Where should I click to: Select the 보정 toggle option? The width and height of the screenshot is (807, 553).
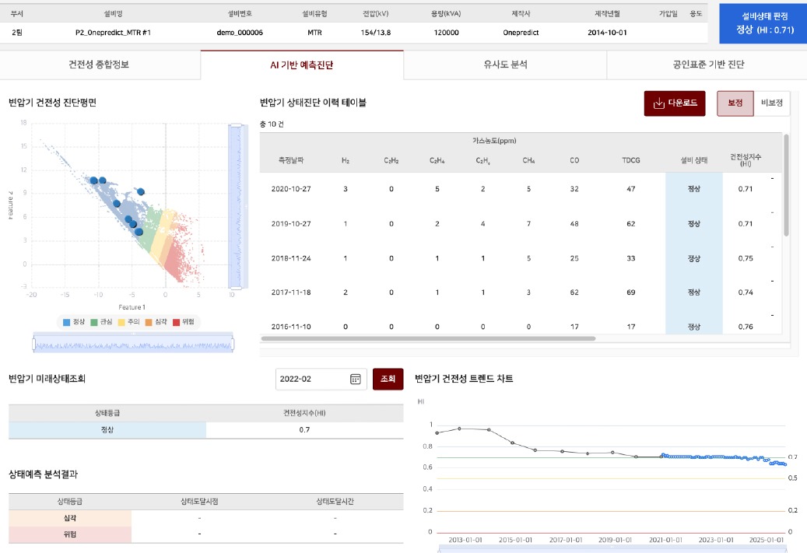[x=735, y=103]
